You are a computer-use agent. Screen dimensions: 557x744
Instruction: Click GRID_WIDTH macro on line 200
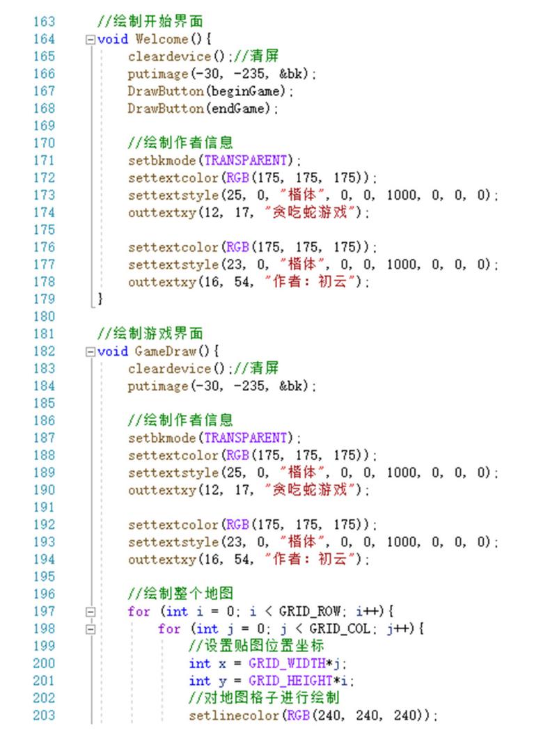click(x=287, y=663)
